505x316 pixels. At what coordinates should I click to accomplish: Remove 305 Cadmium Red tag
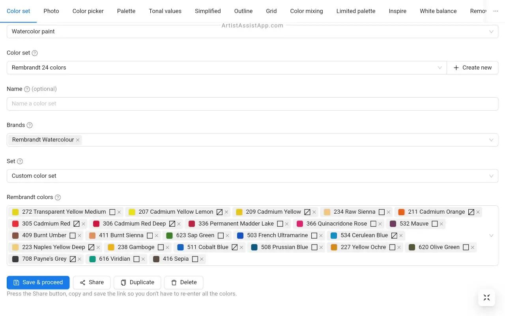[83, 224]
